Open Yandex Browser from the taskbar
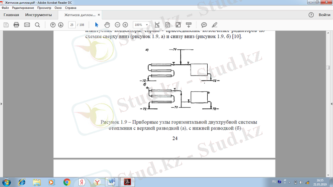This screenshot has height=187, width=333. [97, 182]
